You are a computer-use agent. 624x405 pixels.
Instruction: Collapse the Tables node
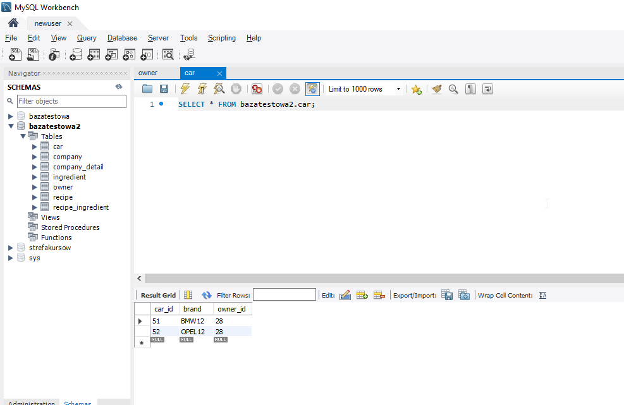[23, 136]
